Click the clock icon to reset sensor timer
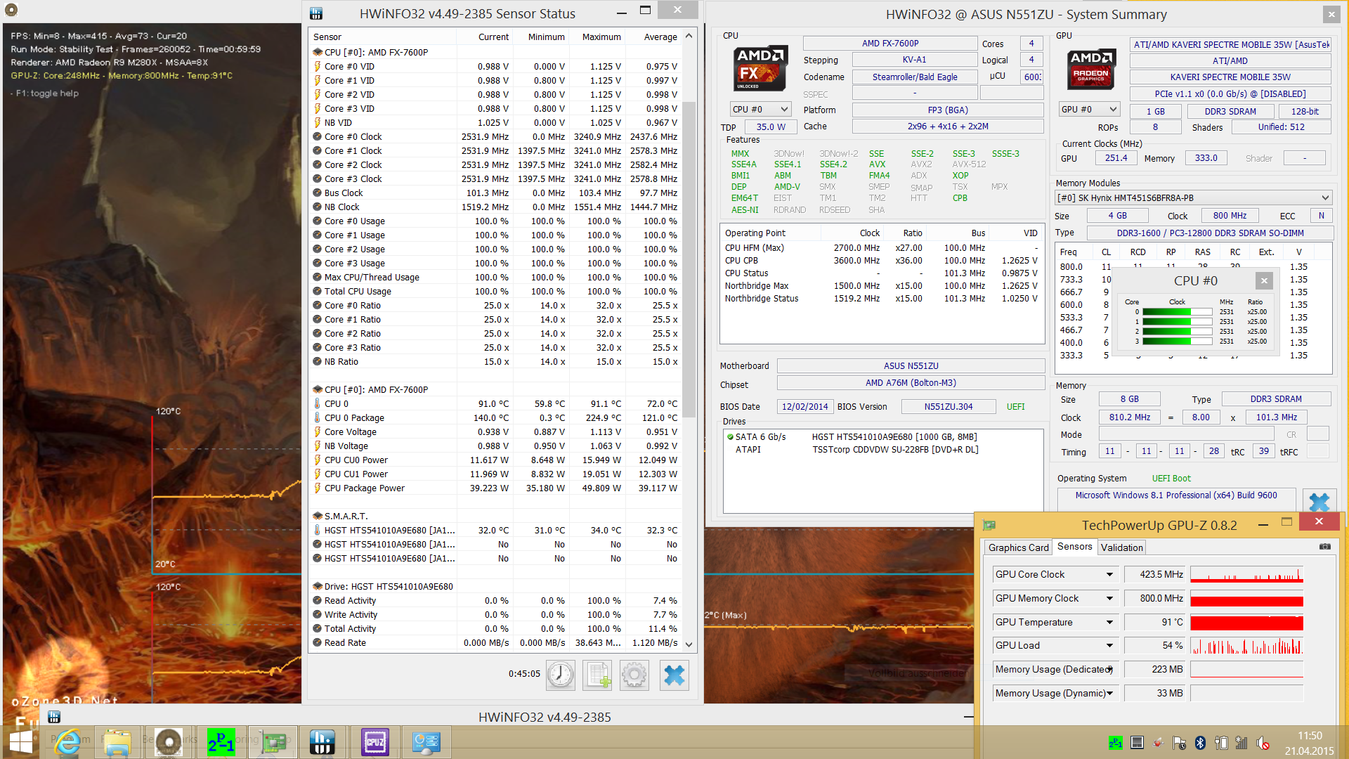 pos(560,675)
